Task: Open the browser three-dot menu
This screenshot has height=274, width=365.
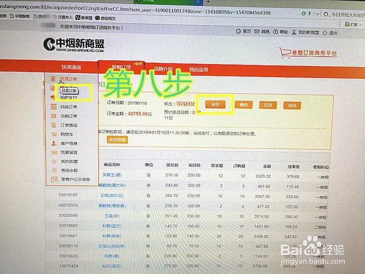Action: [x=339, y=24]
